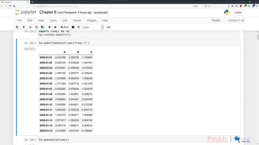
Task: Click the Out[6] output prompt
Action: coord(30,49)
